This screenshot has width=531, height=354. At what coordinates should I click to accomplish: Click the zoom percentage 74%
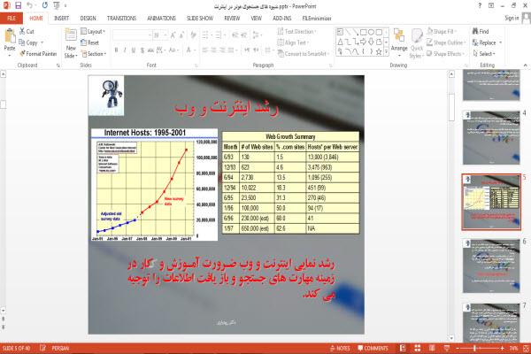click(x=513, y=348)
